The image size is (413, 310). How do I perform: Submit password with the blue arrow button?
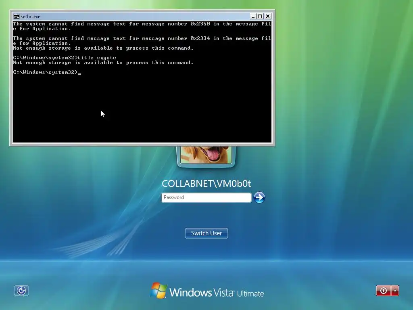tap(259, 197)
